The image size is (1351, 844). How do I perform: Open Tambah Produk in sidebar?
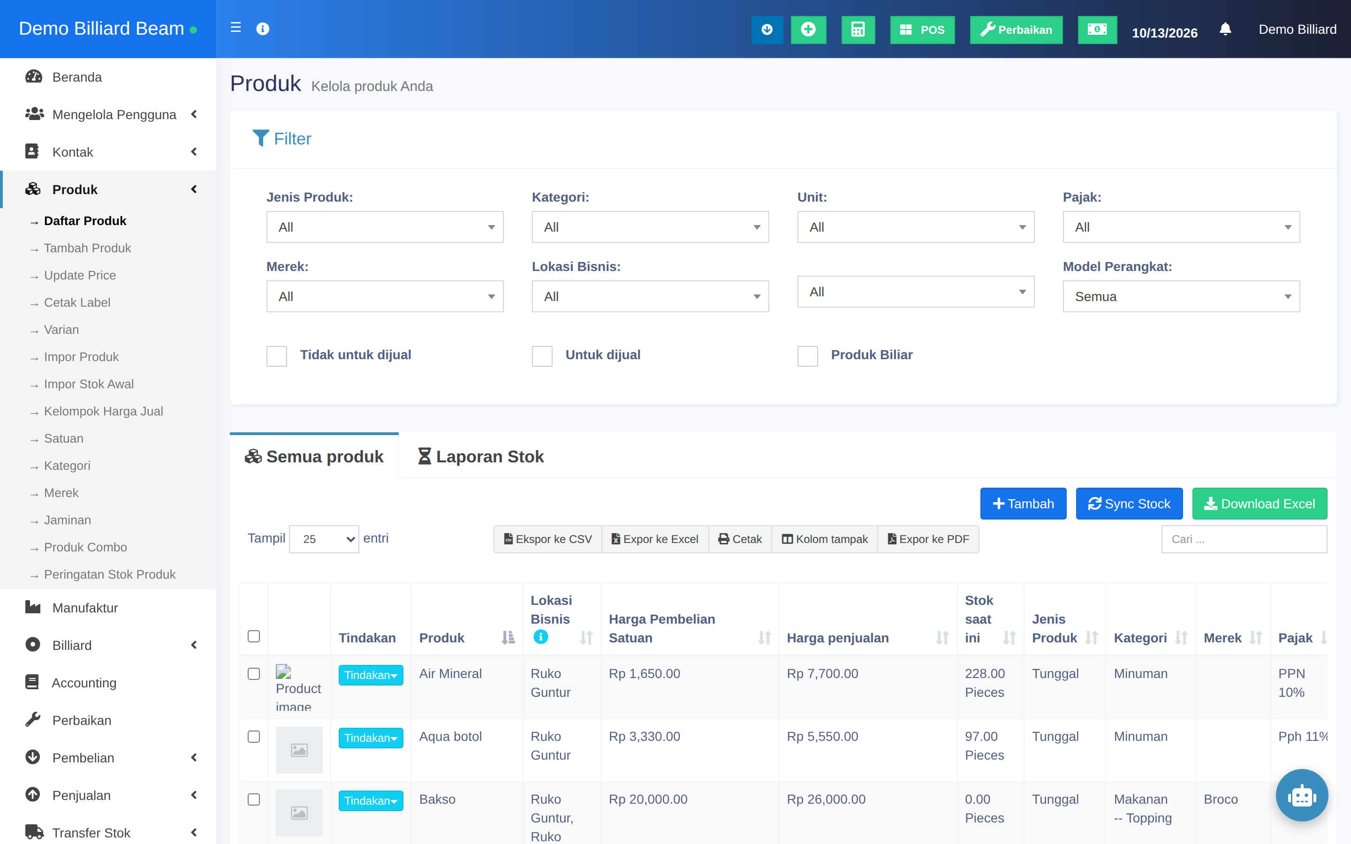click(x=88, y=248)
